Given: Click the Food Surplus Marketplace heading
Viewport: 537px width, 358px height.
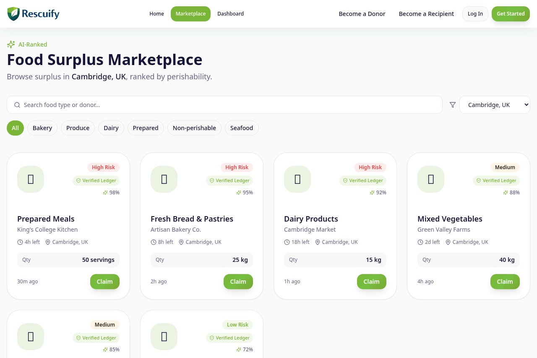Looking at the screenshot, I should (x=104, y=60).
